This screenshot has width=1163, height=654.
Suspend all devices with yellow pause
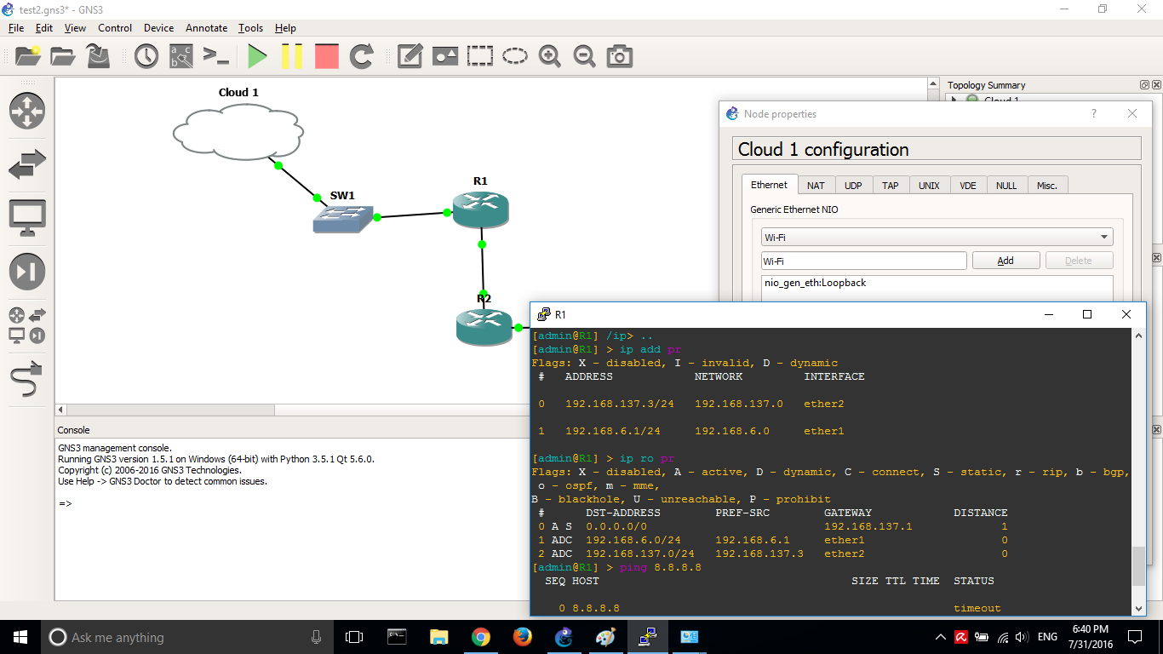pos(292,56)
